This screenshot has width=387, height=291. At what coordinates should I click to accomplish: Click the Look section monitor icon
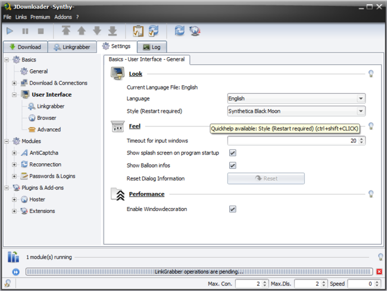pos(117,73)
